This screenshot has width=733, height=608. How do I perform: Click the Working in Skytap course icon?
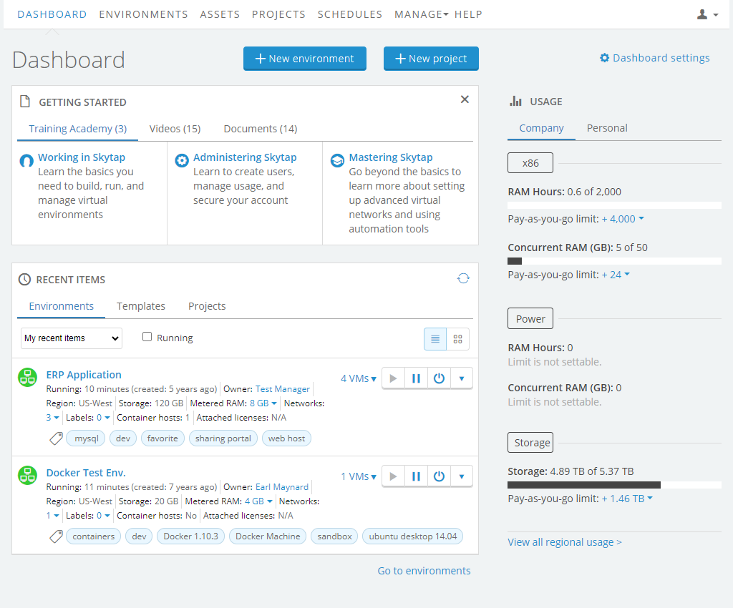click(x=26, y=161)
